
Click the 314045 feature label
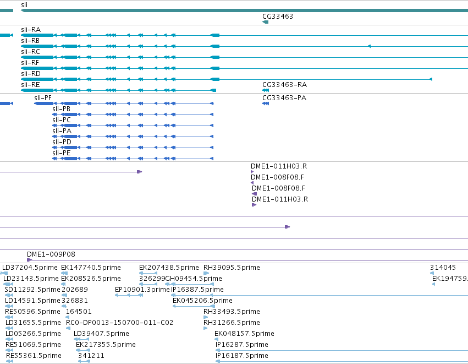point(443,268)
